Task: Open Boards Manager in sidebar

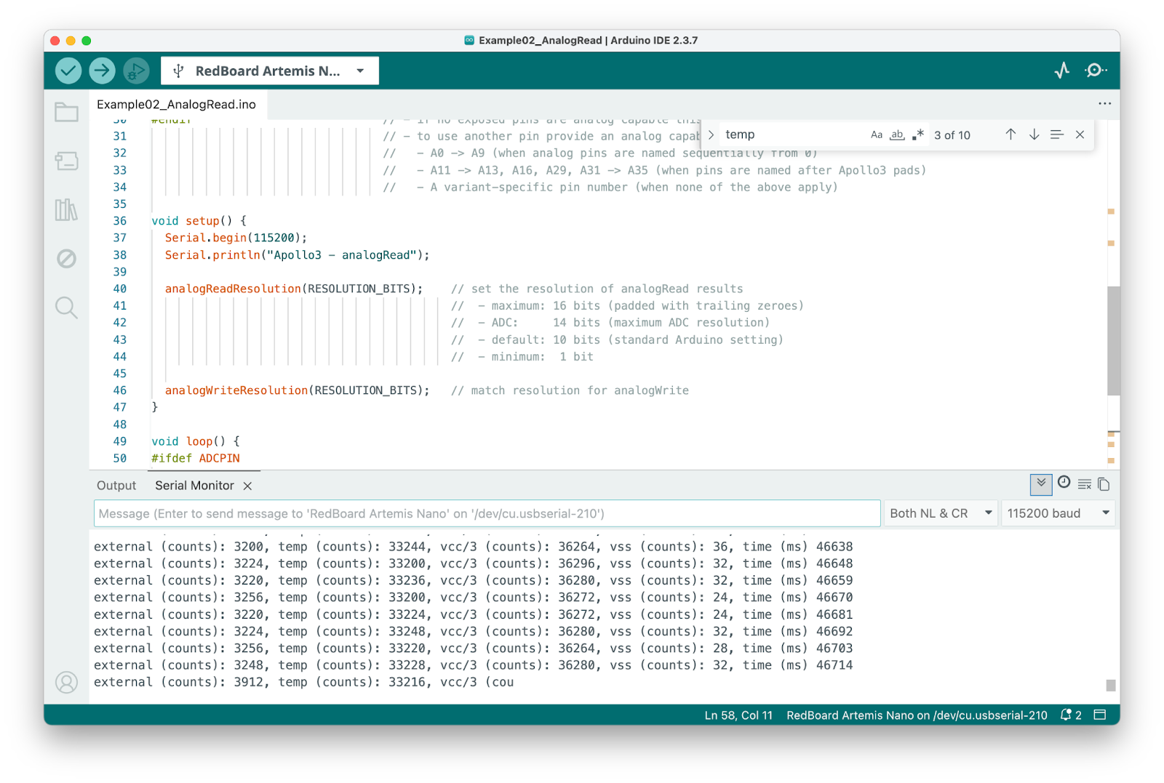Action: point(66,161)
